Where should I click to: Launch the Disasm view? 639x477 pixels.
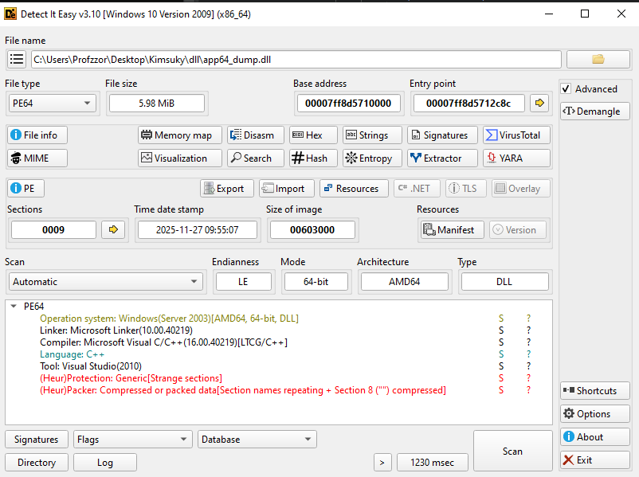click(x=255, y=135)
